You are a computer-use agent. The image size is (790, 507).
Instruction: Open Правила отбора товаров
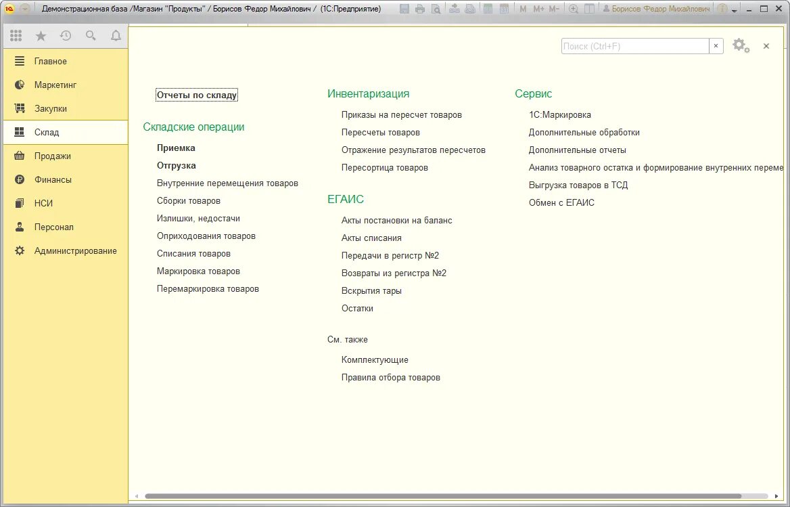[390, 378]
